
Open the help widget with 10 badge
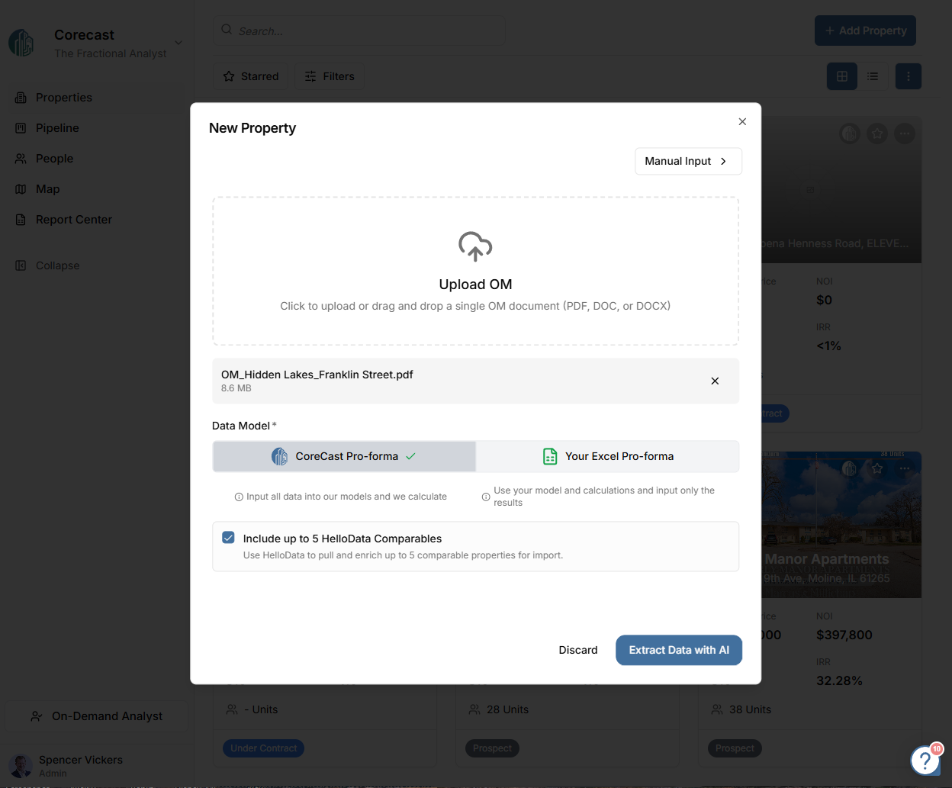[x=925, y=760]
